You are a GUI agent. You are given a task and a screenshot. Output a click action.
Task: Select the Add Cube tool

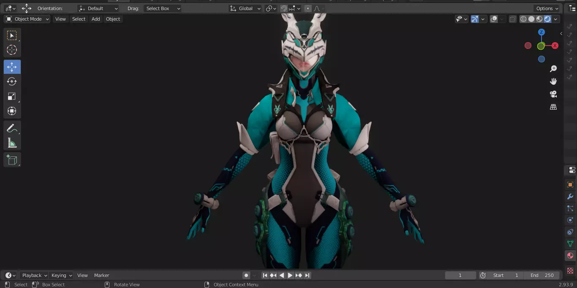[12, 160]
